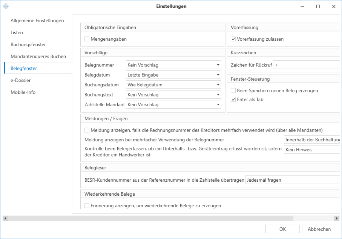The height and width of the screenshot is (239, 342).
Task: Open the Mobile-Info settings page
Action: coord(23,92)
